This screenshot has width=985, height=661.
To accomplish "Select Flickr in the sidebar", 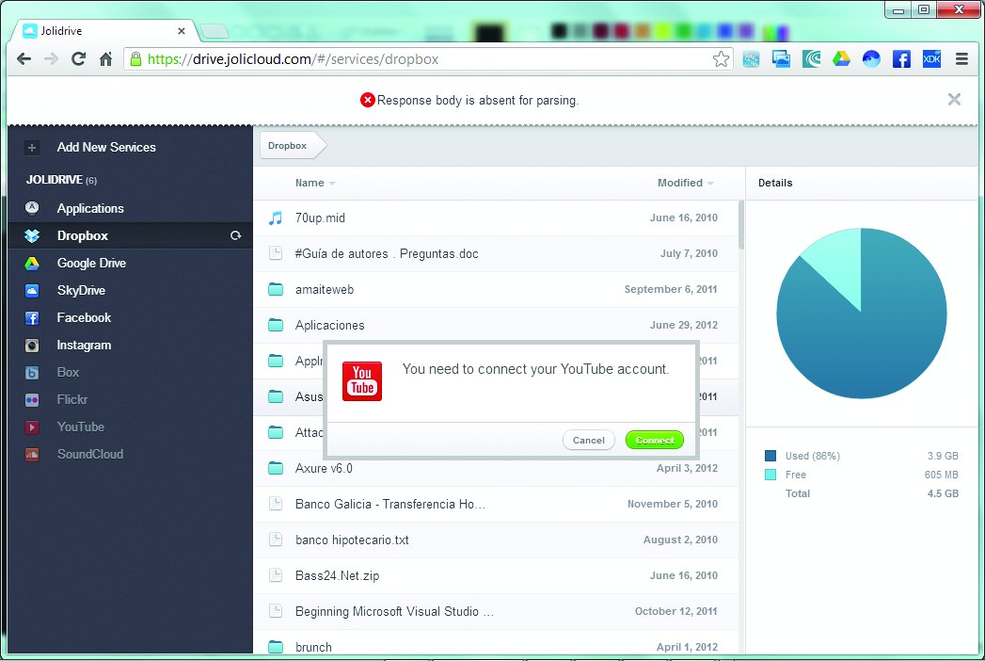I will pos(130,399).
